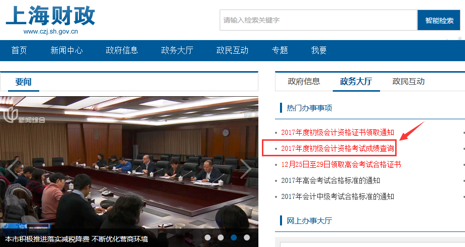Select the 要闻 tab
Screen dimensions: 465x247
coord(24,82)
